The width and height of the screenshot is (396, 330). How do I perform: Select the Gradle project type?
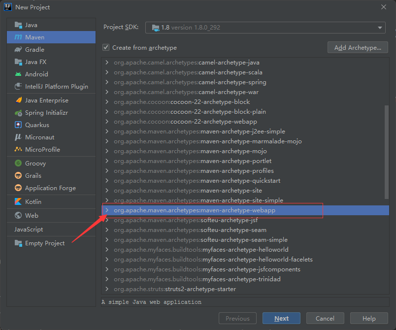click(x=51, y=49)
